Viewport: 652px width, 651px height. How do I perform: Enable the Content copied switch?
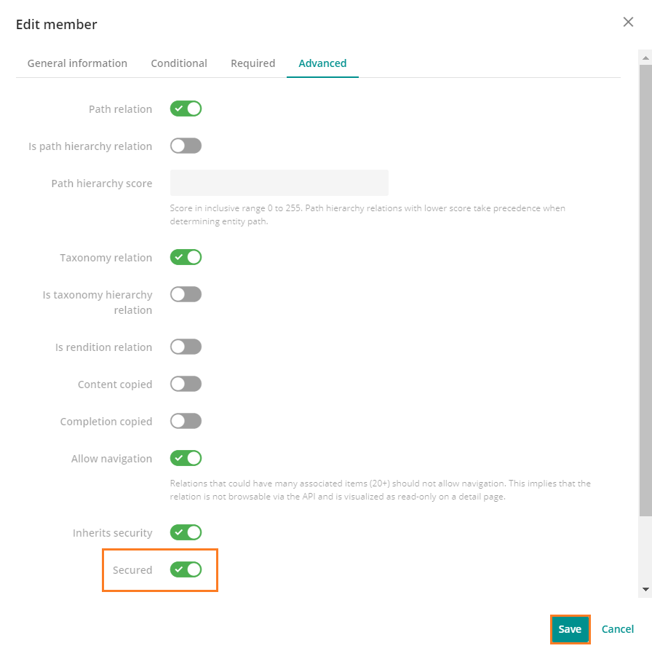coord(186,384)
